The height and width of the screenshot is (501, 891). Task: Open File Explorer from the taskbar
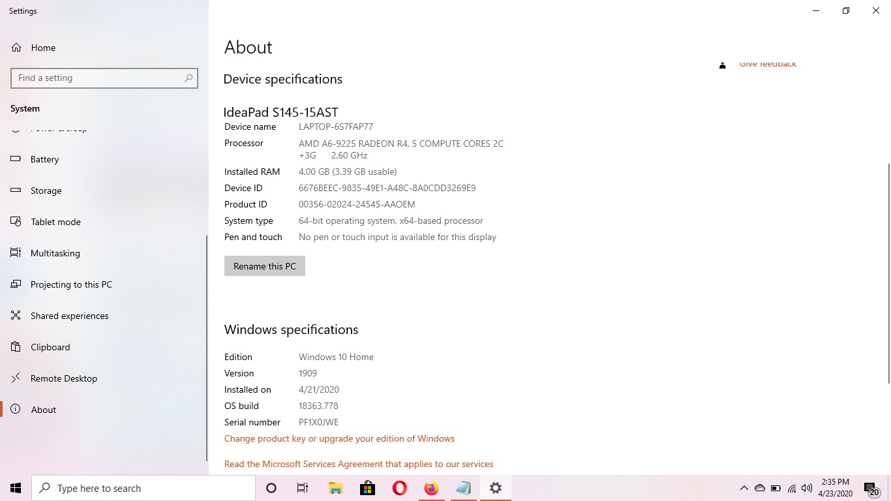pos(335,488)
